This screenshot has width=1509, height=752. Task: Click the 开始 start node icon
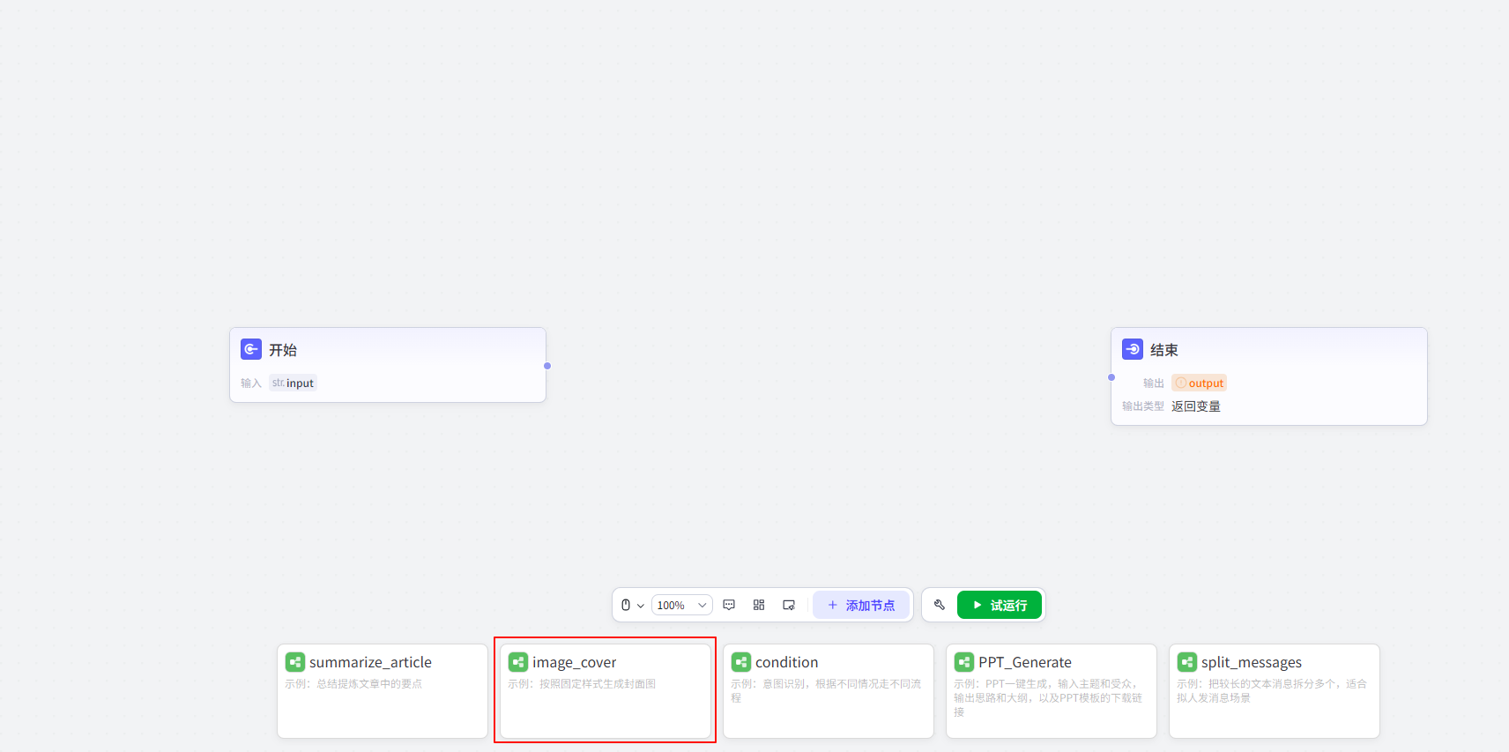tap(251, 349)
